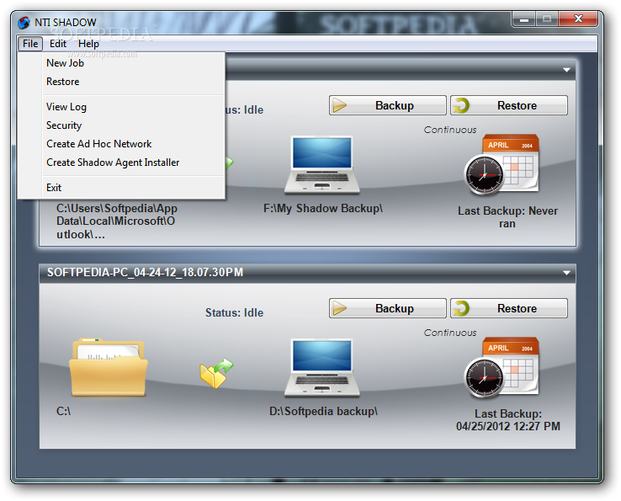Choose New Job from the File menu
The width and height of the screenshot is (621, 501).
pyautogui.click(x=121, y=63)
